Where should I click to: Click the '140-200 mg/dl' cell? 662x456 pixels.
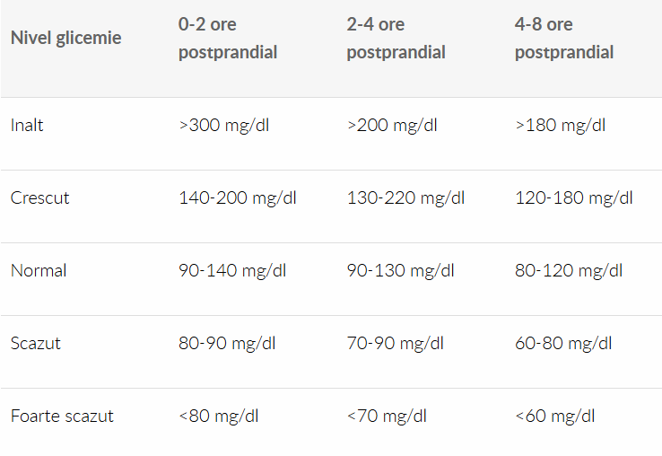click(x=238, y=197)
